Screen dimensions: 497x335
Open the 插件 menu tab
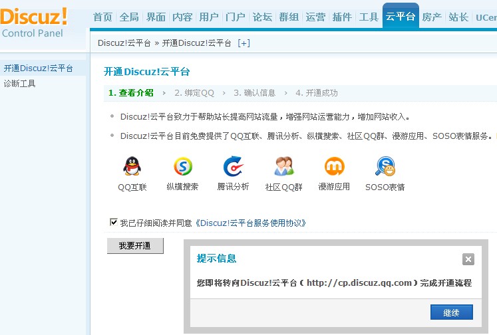[x=343, y=17]
